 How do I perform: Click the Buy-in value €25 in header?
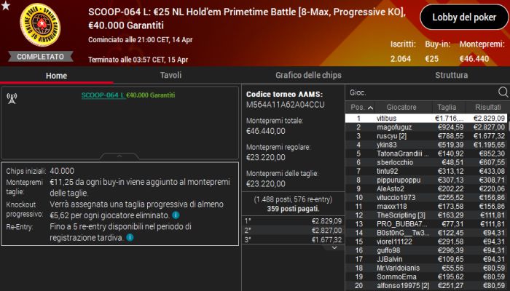(431, 59)
